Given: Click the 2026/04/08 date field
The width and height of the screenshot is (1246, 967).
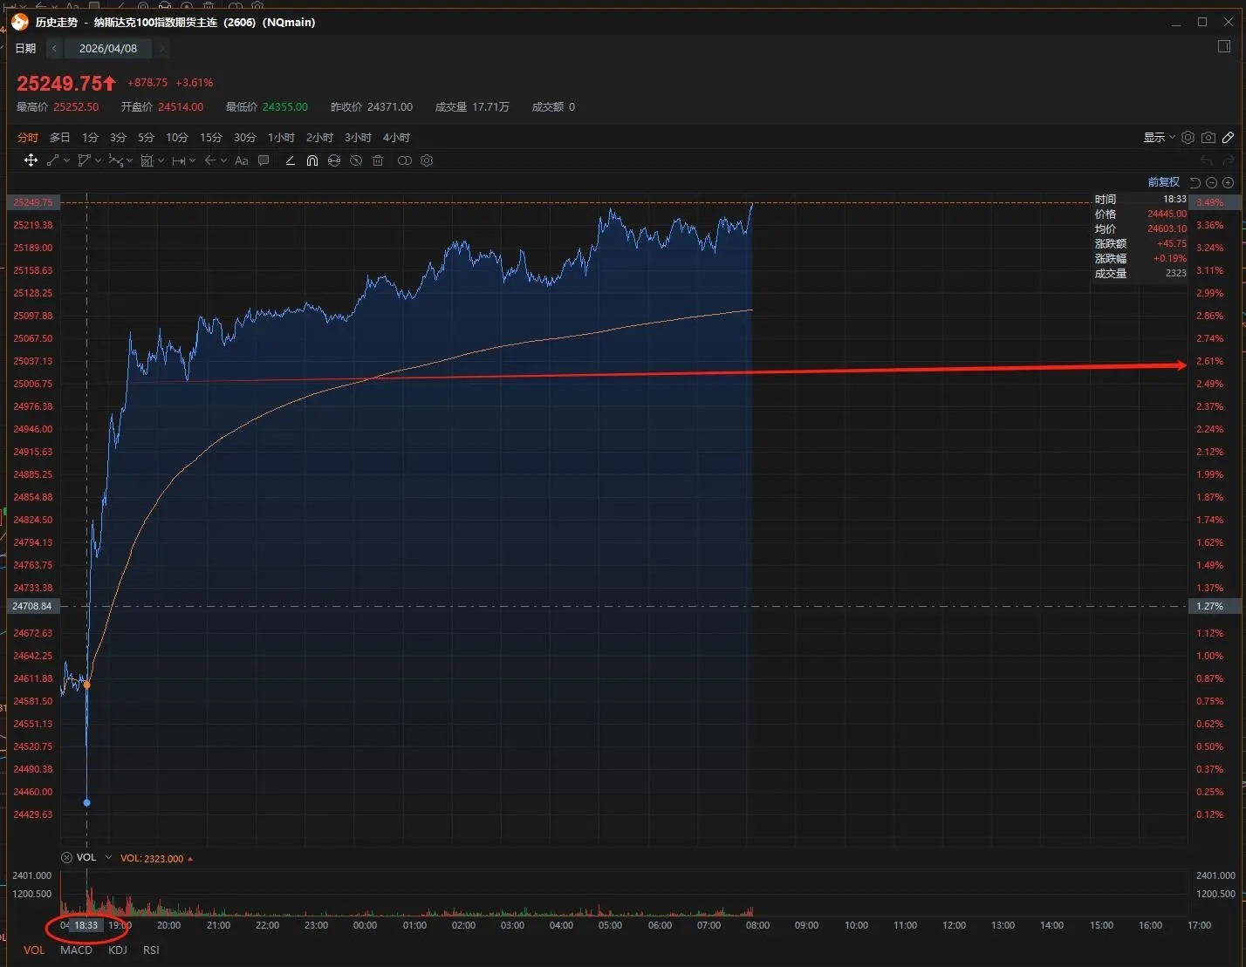Looking at the screenshot, I should click(x=108, y=49).
